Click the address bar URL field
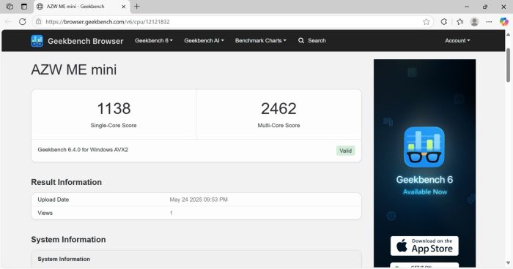Screen dimensions: 513x269 point(229,22)
